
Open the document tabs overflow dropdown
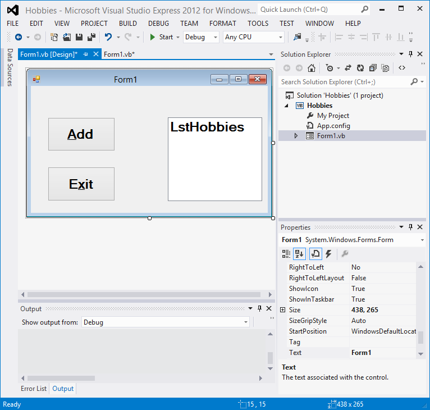[x=271, y=54]
